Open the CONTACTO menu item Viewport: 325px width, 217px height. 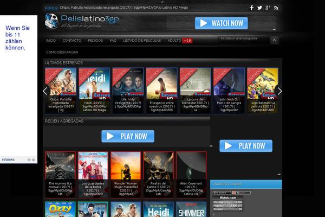(x=71, y=41)
